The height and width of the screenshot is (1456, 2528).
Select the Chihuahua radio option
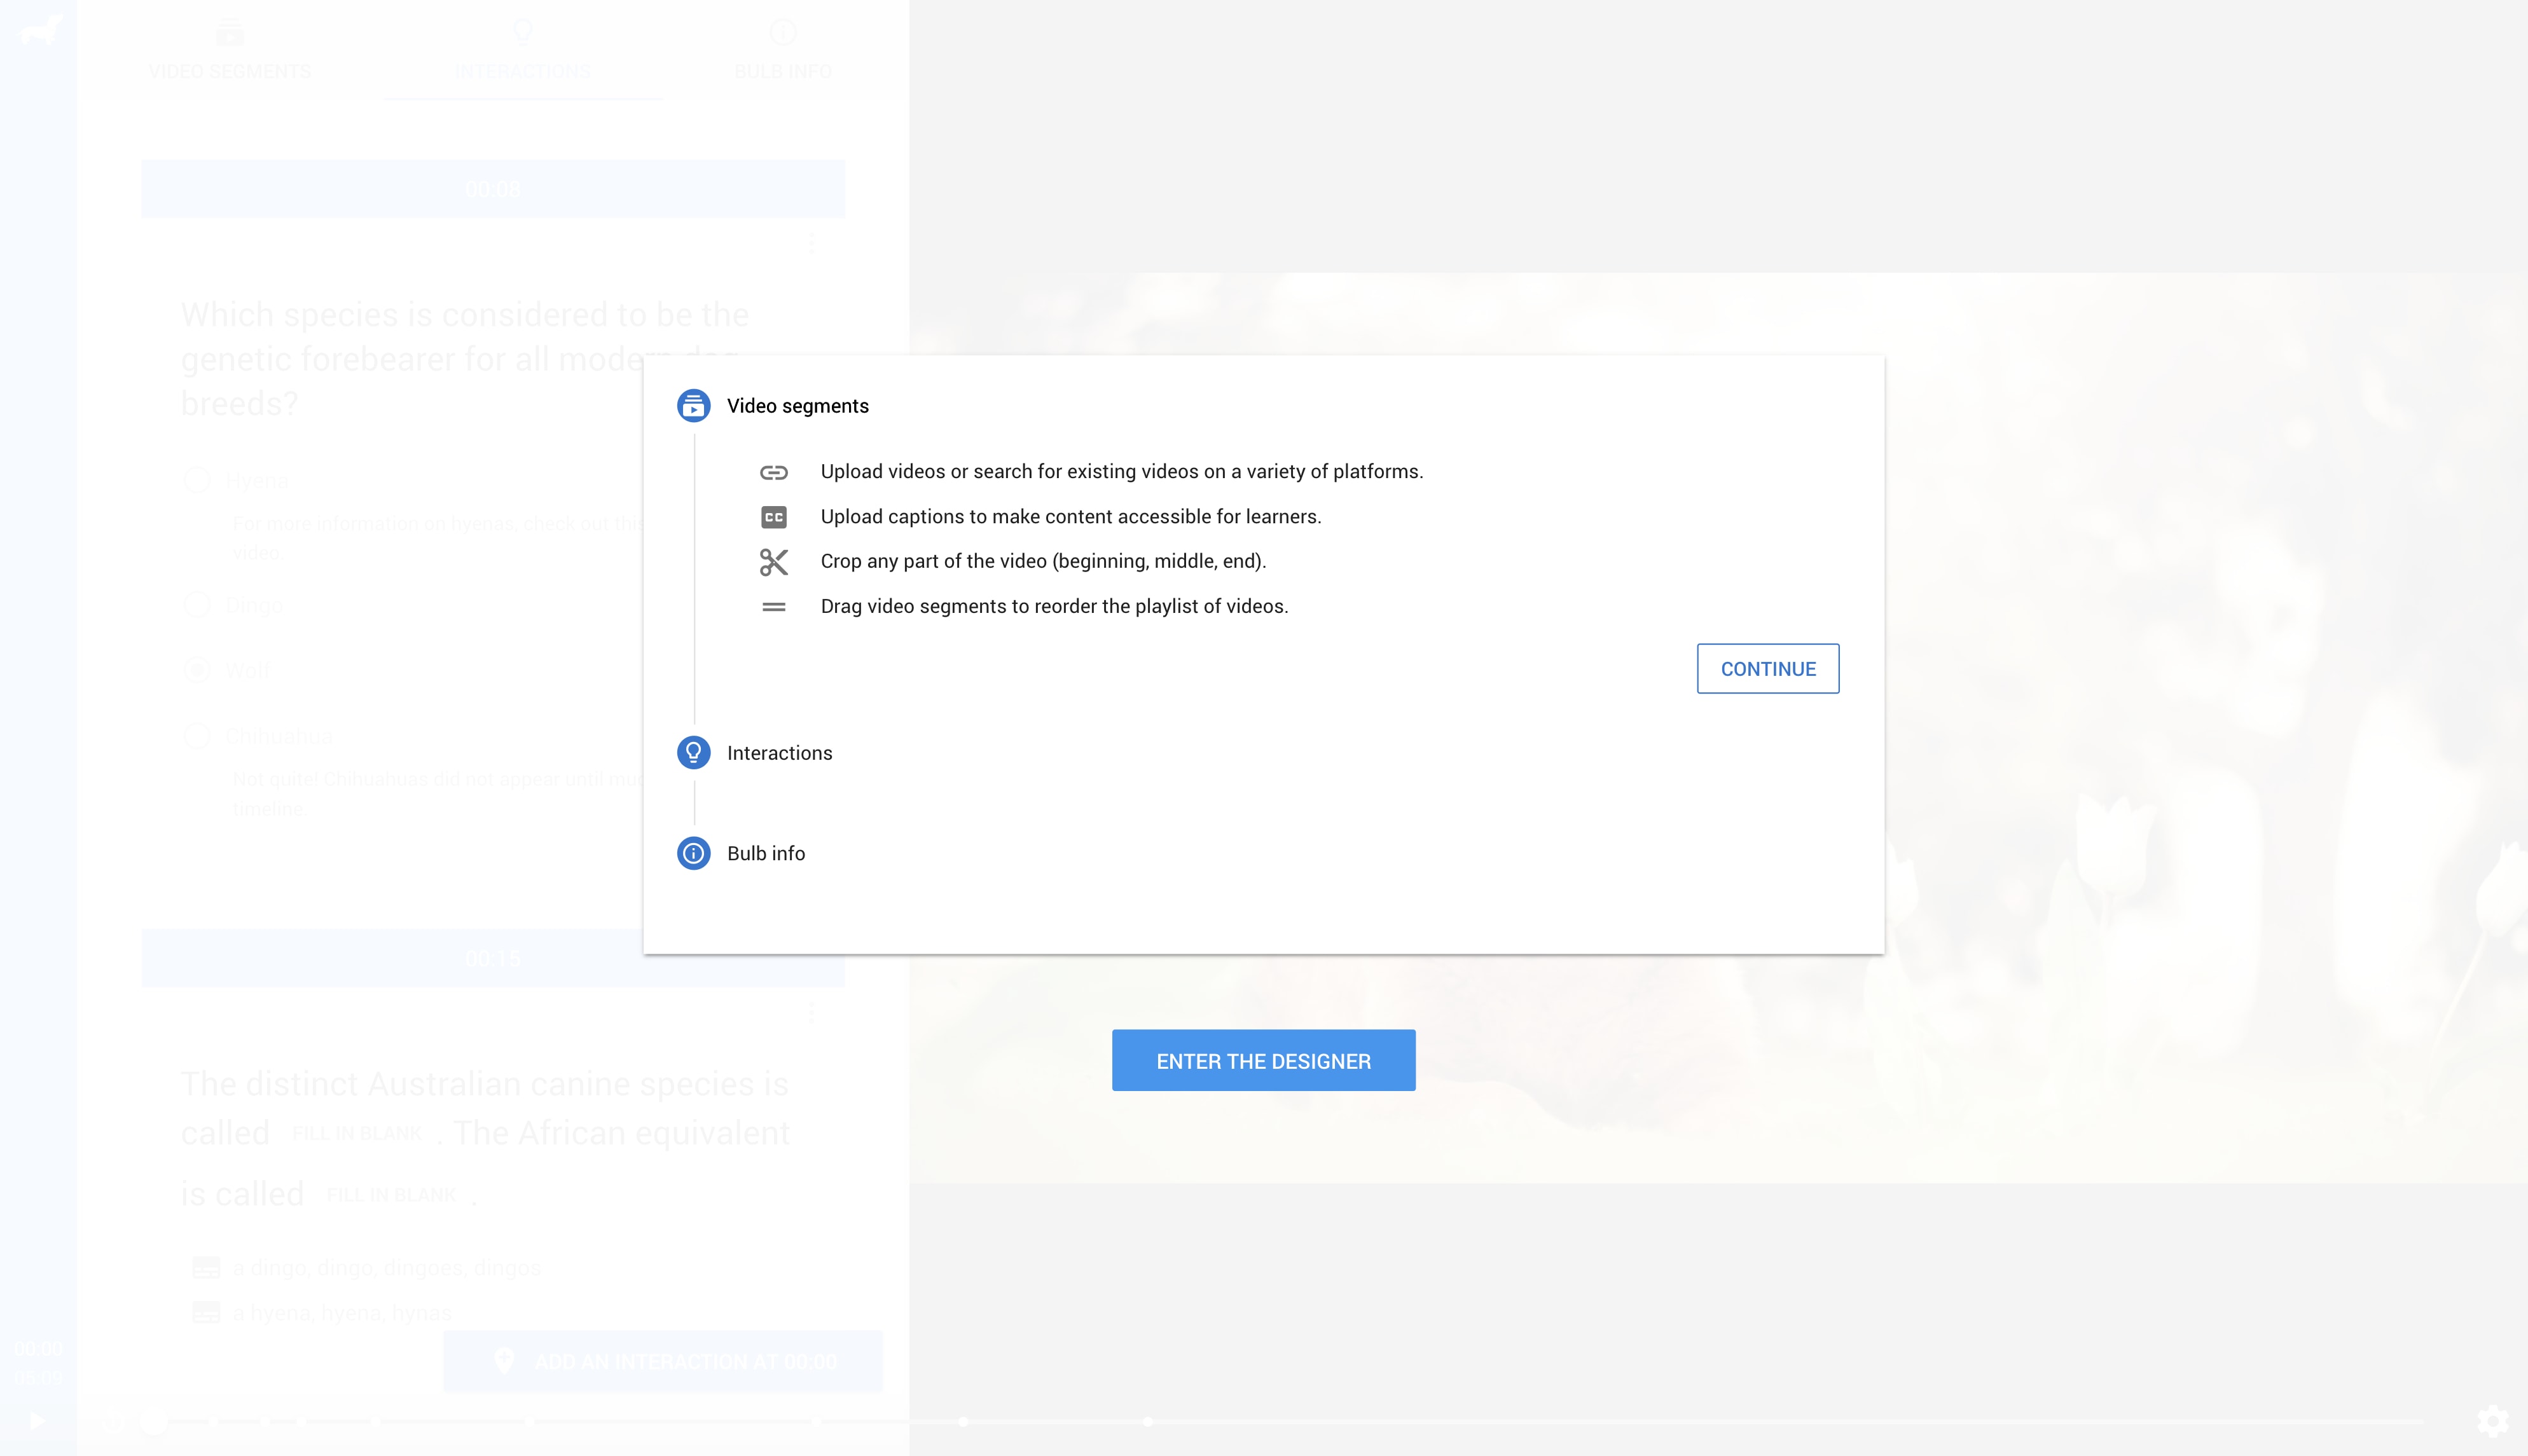click(x=196, y=736)
